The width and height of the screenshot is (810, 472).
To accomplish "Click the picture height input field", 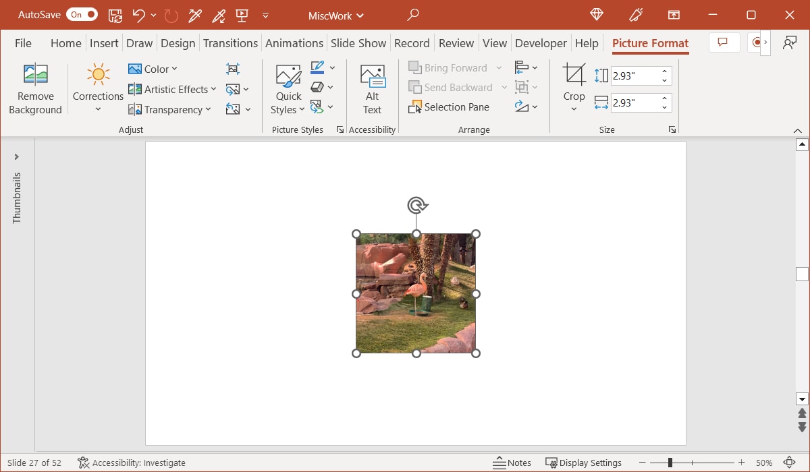I will coord(637,75).
